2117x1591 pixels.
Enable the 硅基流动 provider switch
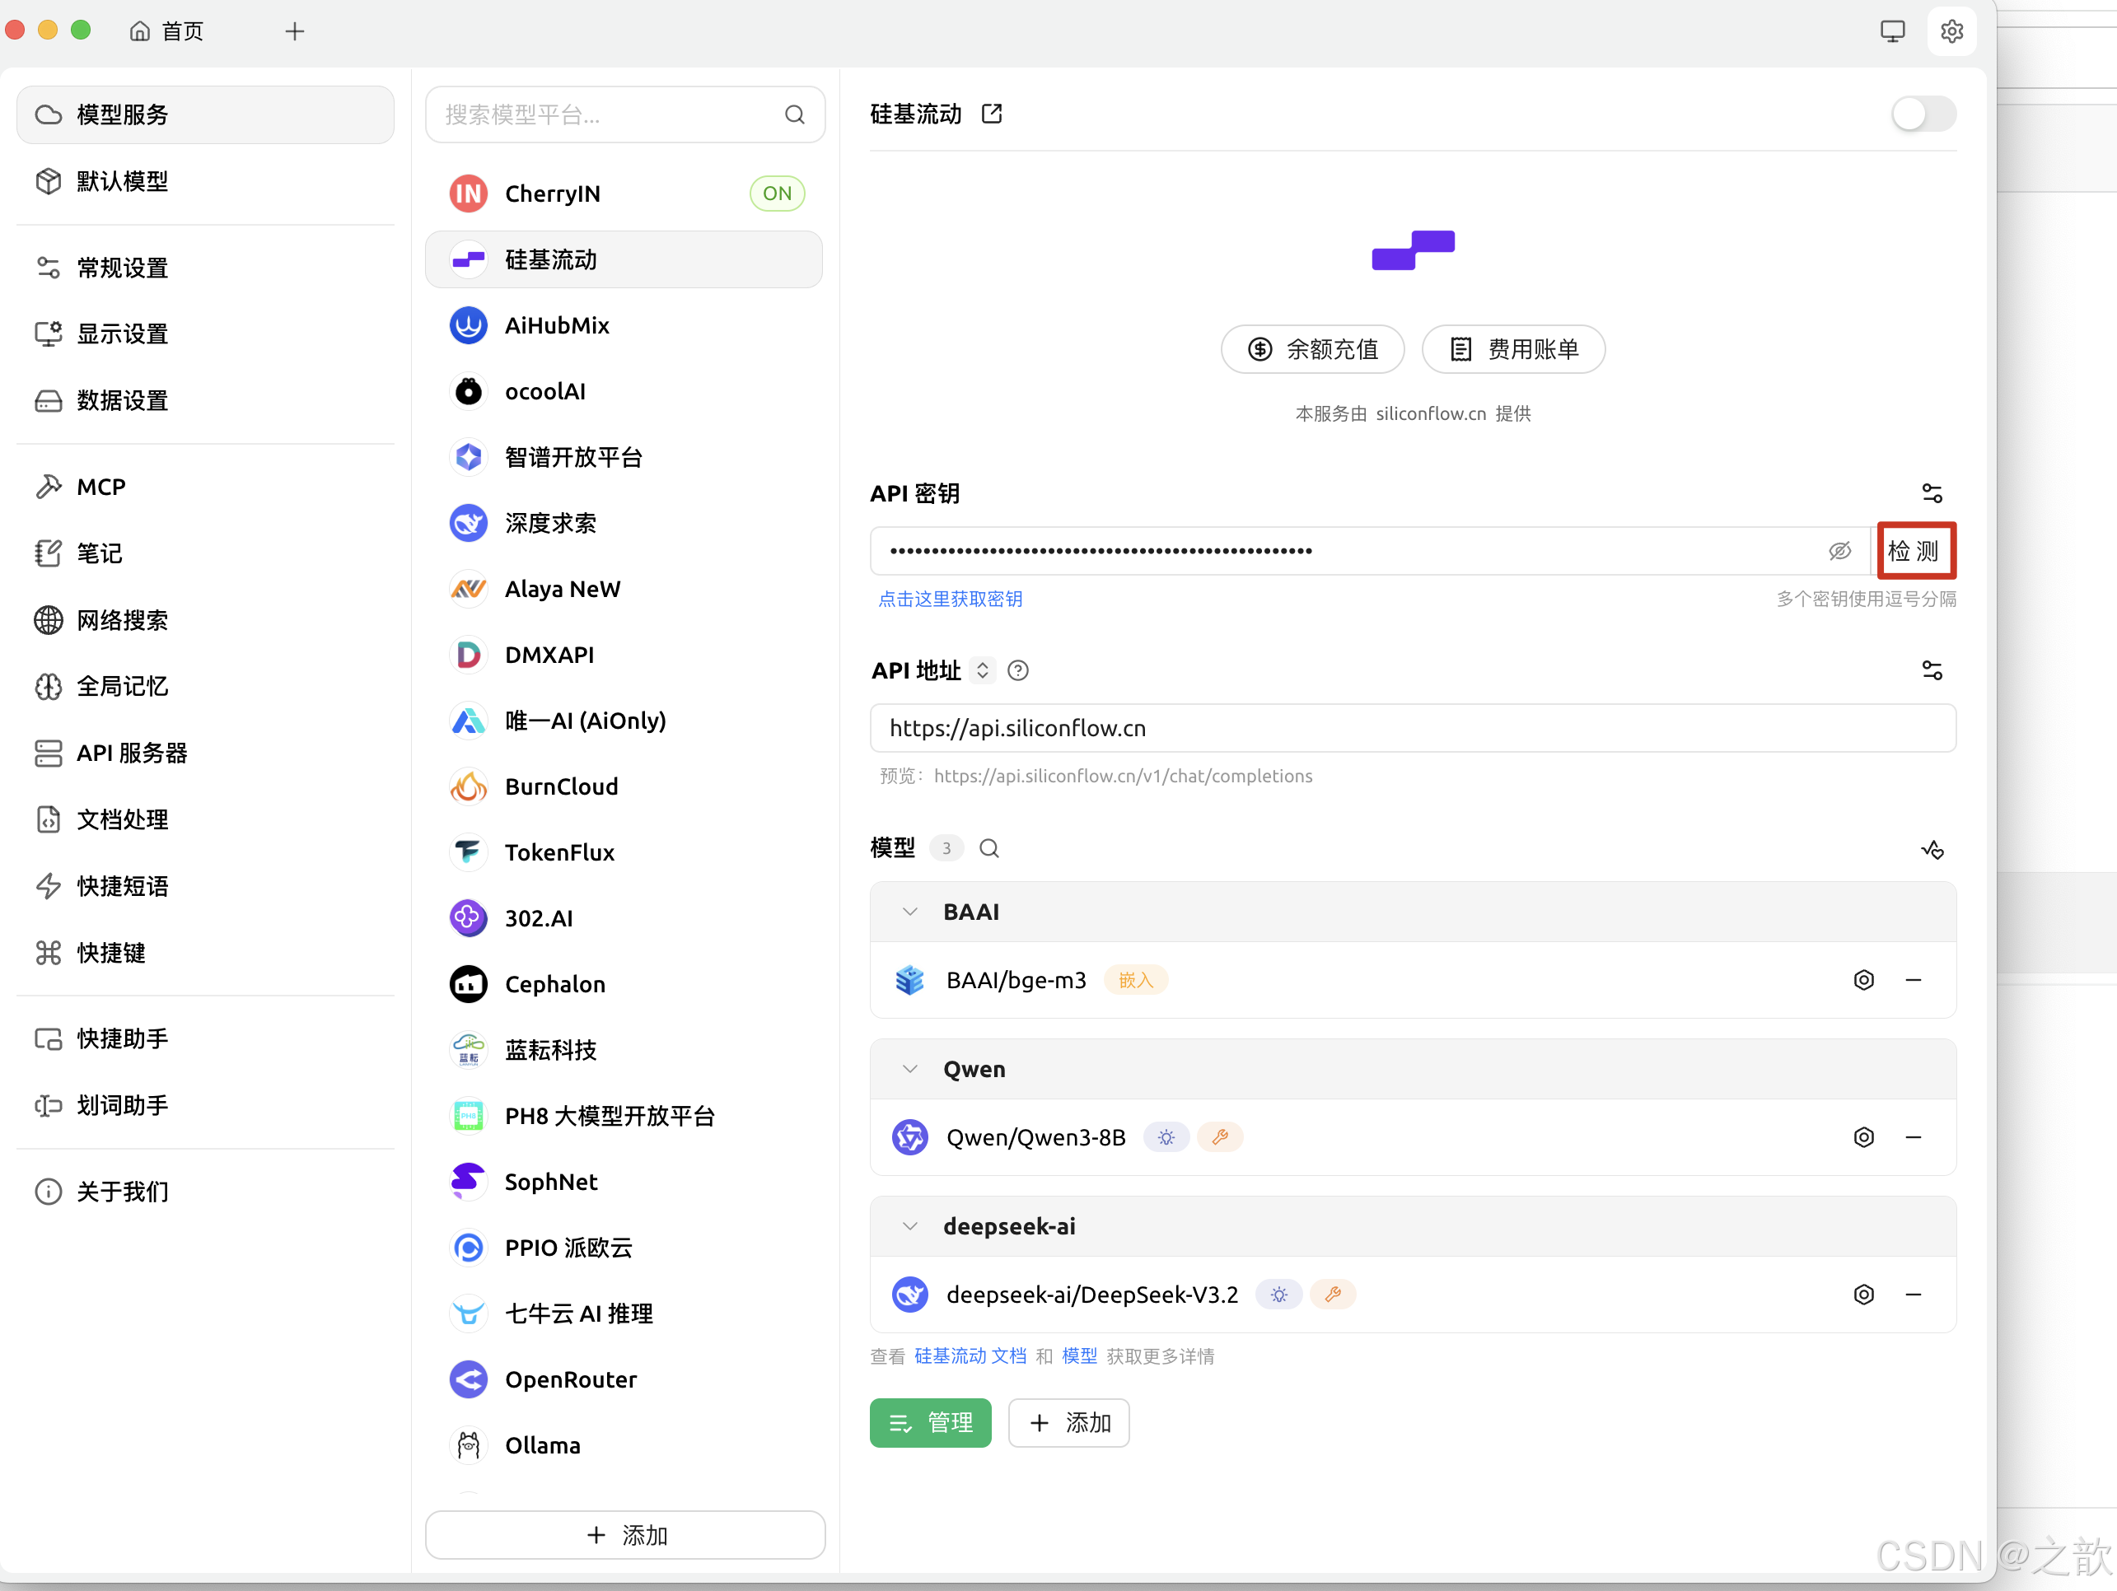click(1923, 114)
